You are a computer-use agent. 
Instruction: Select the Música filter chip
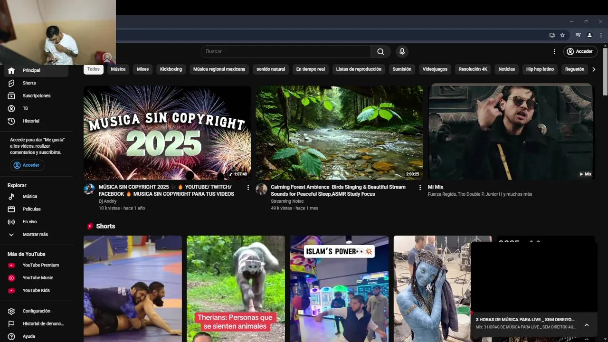[118, 69]
